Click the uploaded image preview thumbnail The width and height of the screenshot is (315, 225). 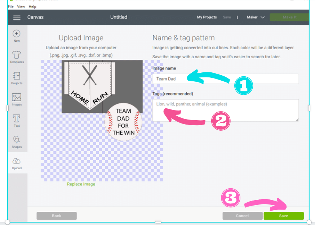[x=102, y=121]
